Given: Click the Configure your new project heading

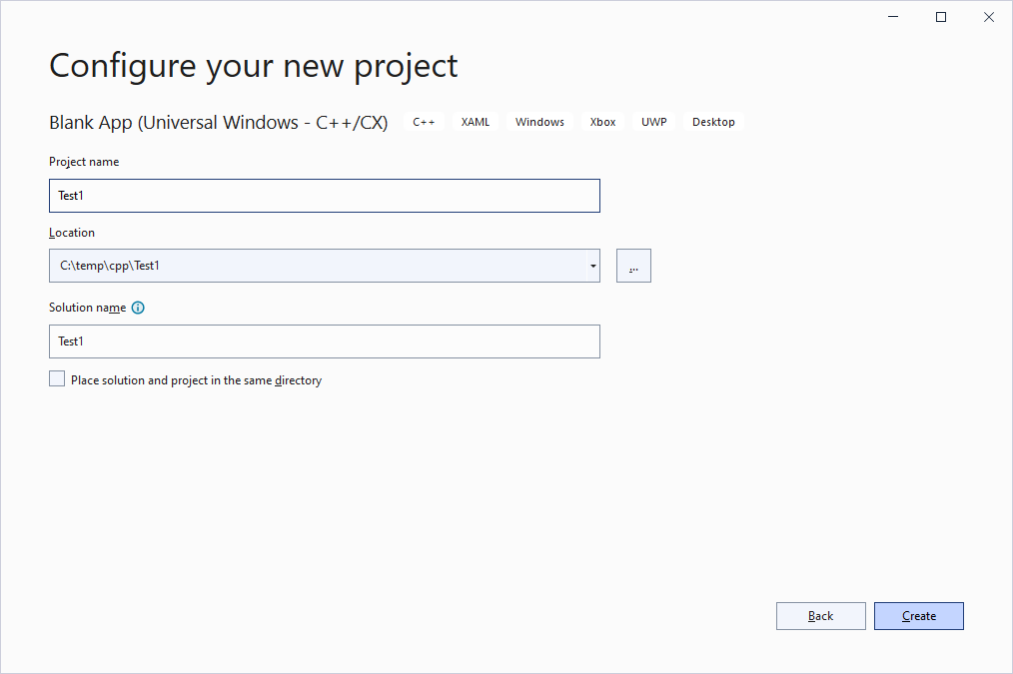Looking at the screenshot, I should click(x=254, y=67).
